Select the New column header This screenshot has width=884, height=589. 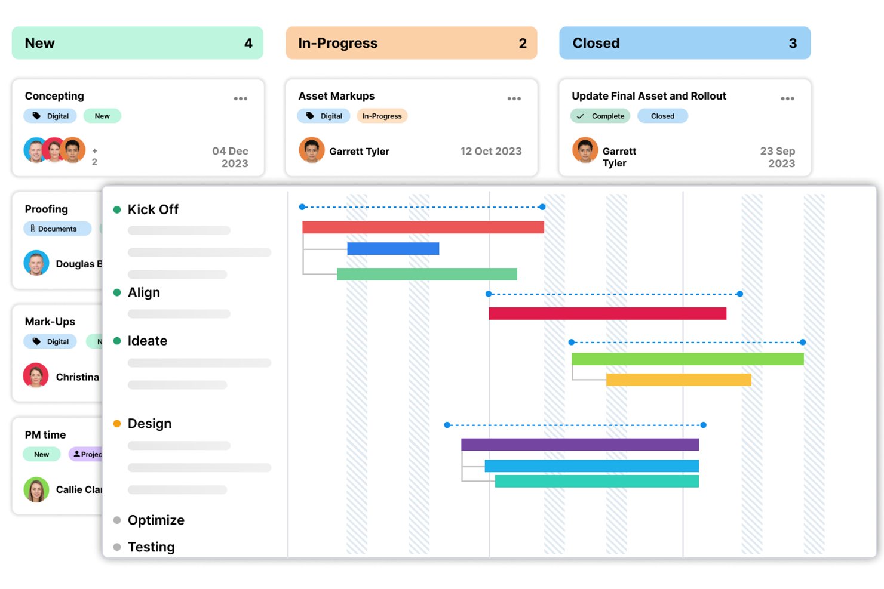pyautogui.click(x=137, y=43)
